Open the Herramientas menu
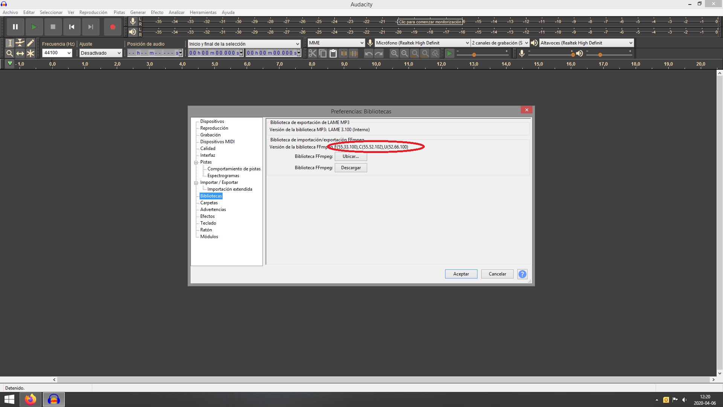The height and width of the screenshot is (407, 723). (x=203, y=12)
